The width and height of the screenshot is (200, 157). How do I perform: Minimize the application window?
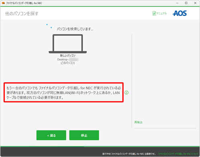pos(177,3)
